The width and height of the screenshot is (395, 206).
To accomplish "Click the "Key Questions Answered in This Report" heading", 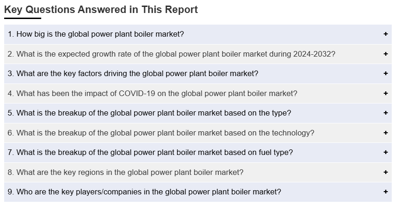I will coord(101,10).
